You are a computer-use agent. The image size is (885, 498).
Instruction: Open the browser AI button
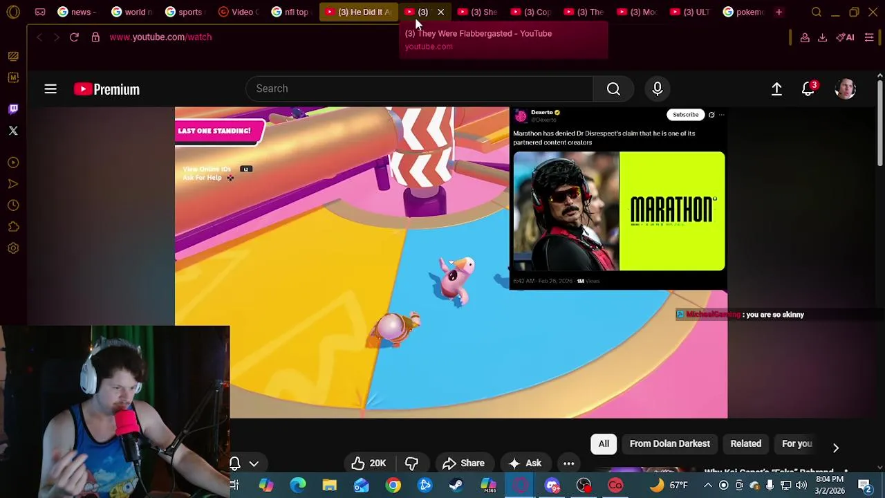point(846,37)
